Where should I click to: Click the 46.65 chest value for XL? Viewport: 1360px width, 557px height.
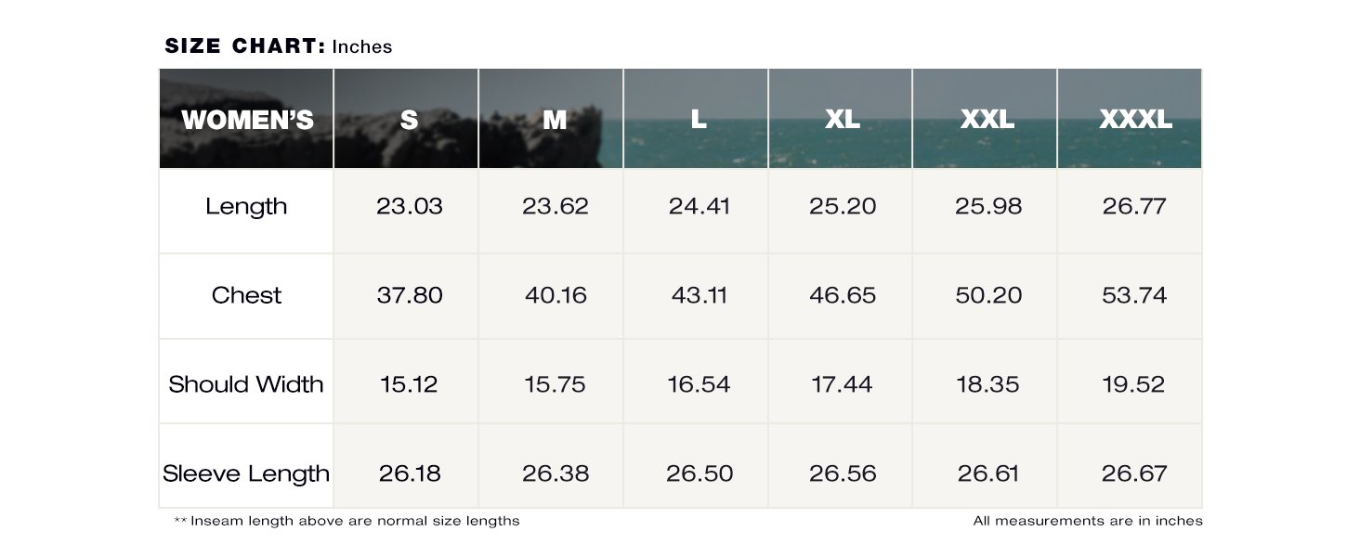[x=843, y=295]
